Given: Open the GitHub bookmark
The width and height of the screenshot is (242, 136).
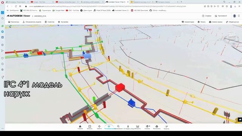Looking at the screenshot, I should 158,11.
